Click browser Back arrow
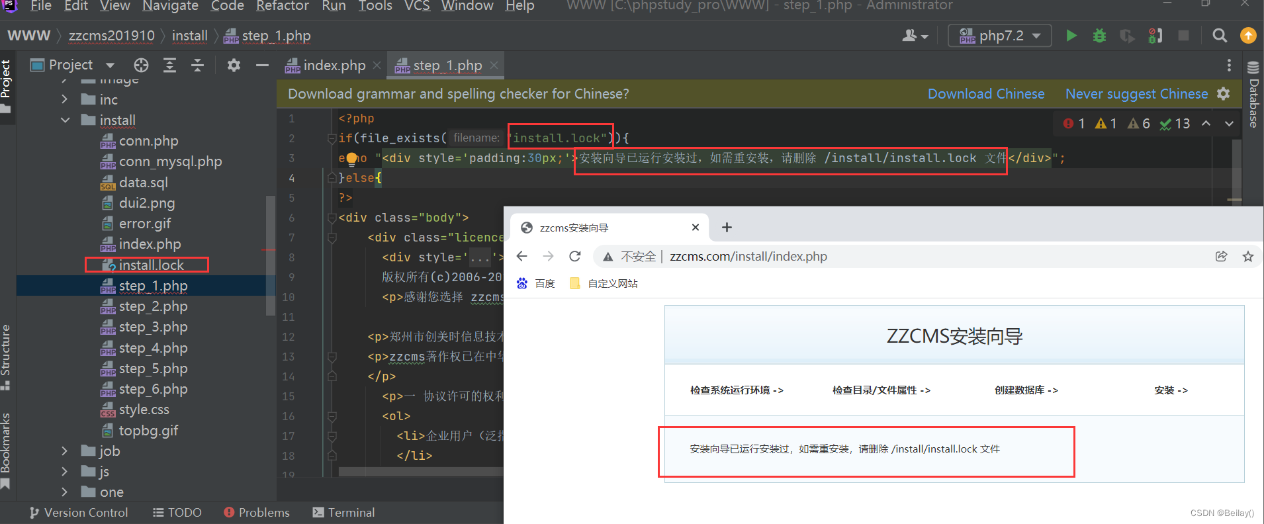 pyautogui.click(x=521, y=256)
